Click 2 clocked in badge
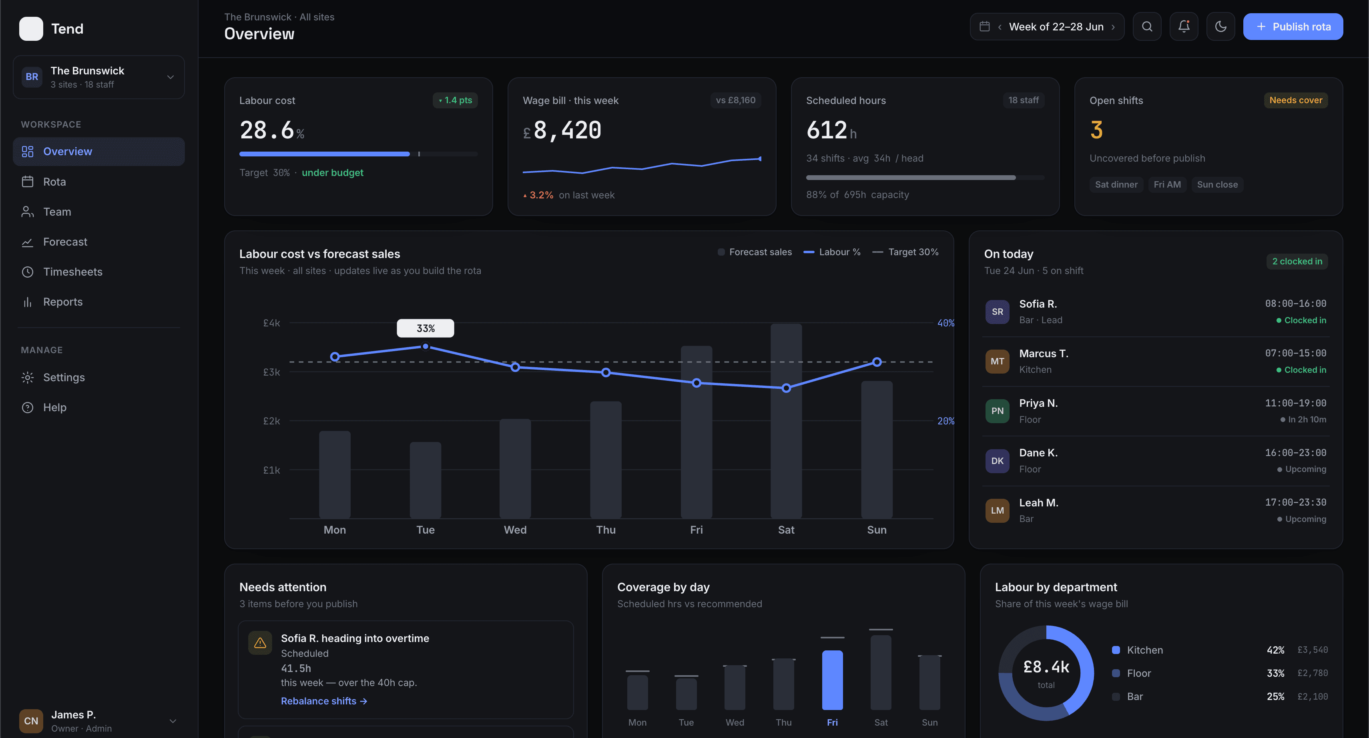 tap(1297, 261)
